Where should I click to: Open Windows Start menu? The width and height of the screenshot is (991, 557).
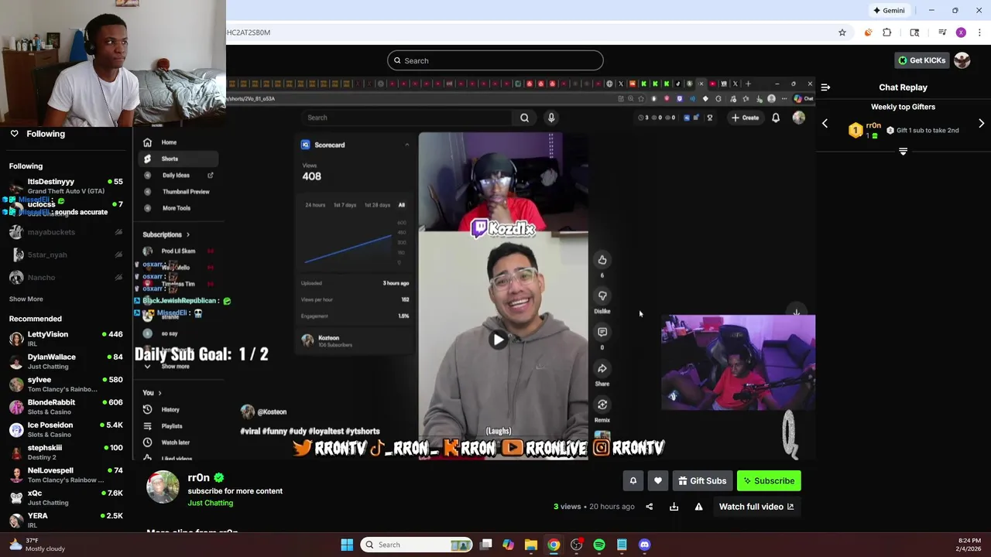coord(347,545)
